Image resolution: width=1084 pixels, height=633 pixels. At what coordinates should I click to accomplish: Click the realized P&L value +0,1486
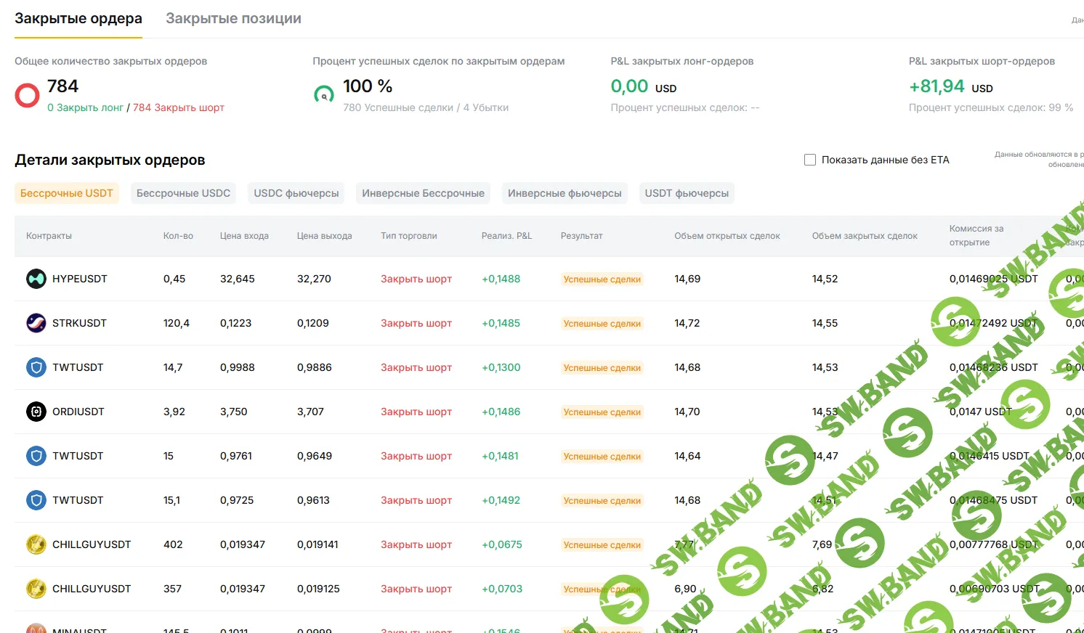501,412
